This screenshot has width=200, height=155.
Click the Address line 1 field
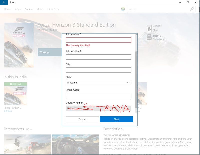pyautogui.click(x=98, y=40)
